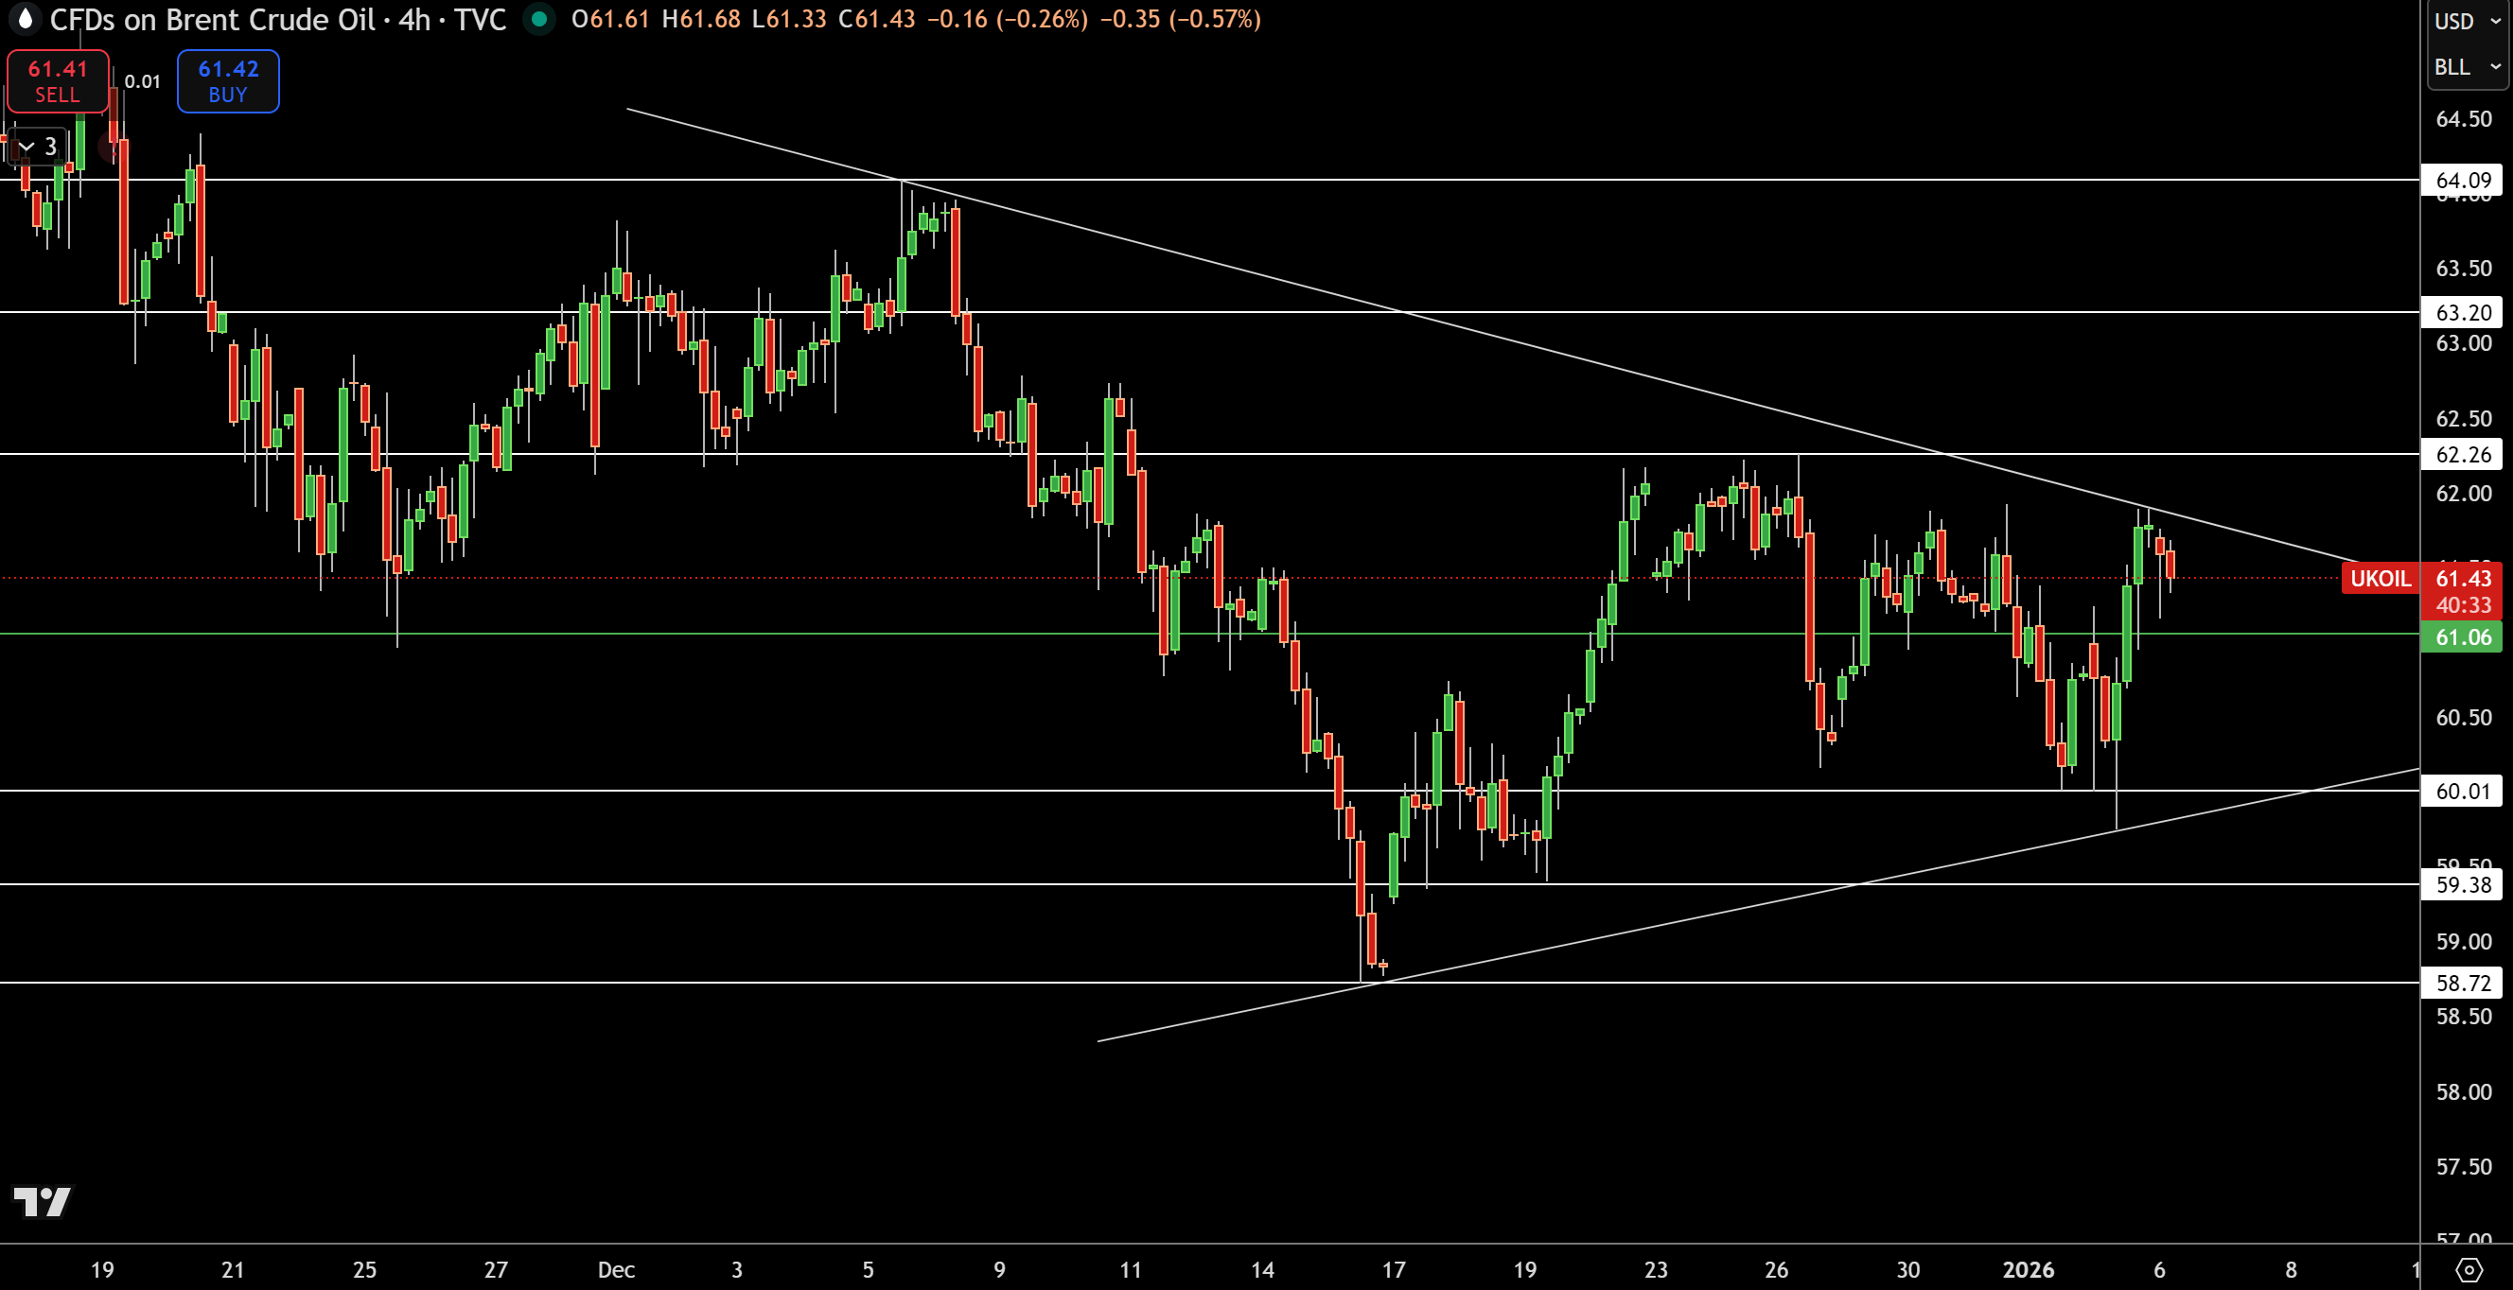Click the 30 date on time axis
2513x1290 pixels.
point(1908,1269)
